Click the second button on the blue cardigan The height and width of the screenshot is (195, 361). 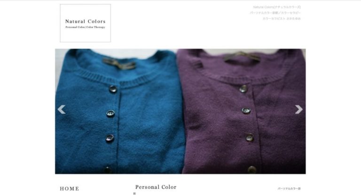tap(110, 113)
